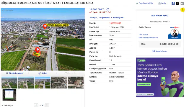Viewport: 189px width, 107px height.
Task: Click the listing date 12 Haziran 2026
Action: pos(117,27)
